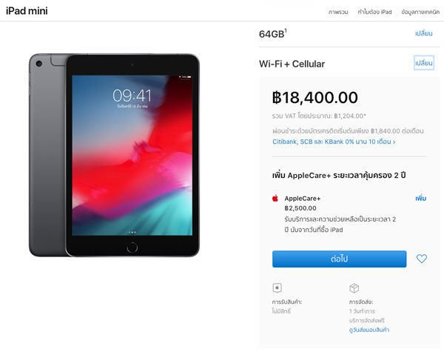Click the red AppleCare+ apple logo
The height and width of the screenshot is (352, 444).
click(x=275, y=199)
